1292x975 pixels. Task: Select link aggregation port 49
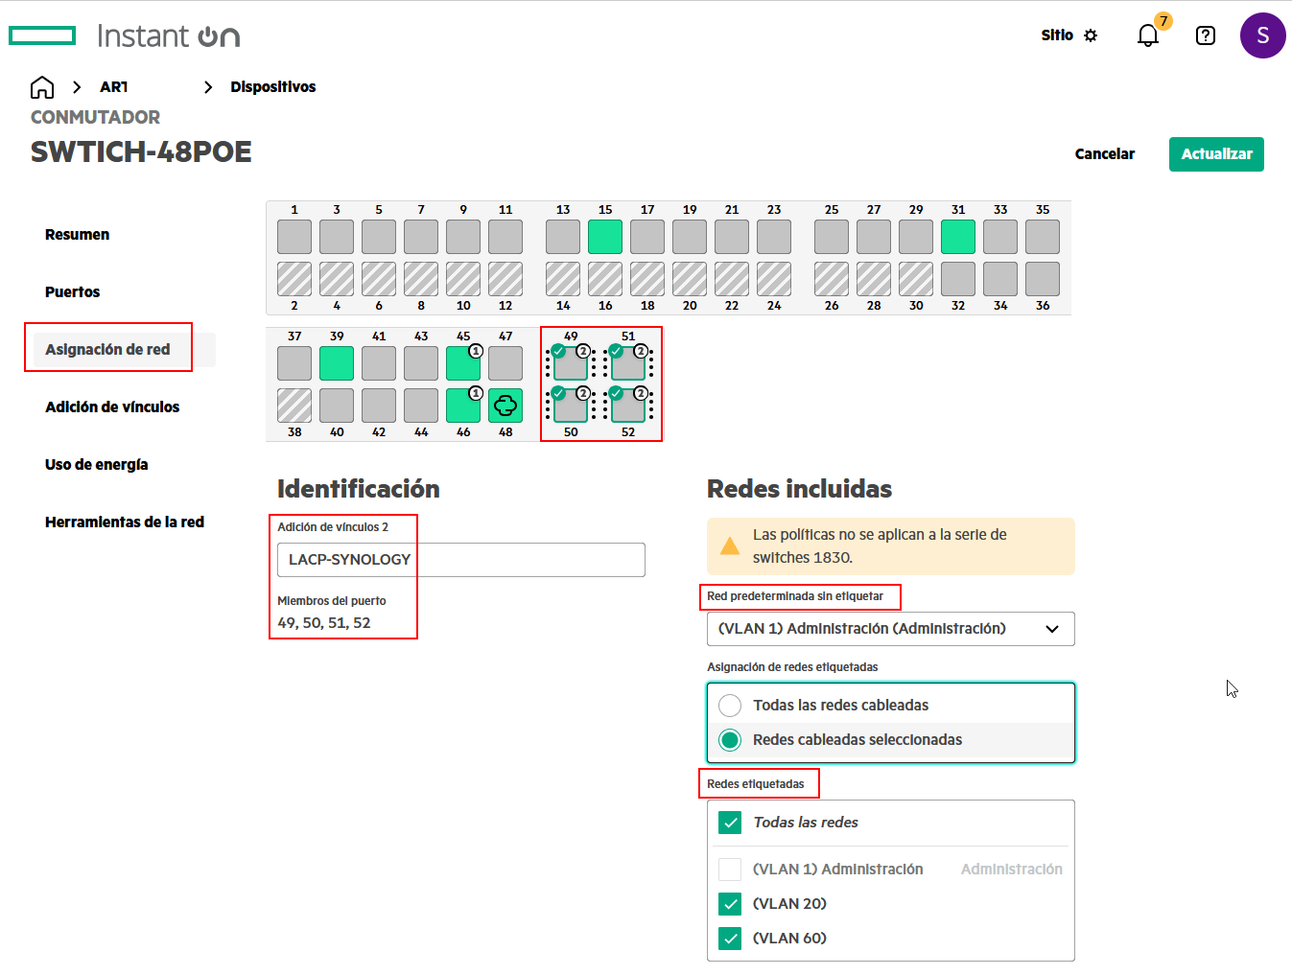pyautogui.click(x=571, y=363)
